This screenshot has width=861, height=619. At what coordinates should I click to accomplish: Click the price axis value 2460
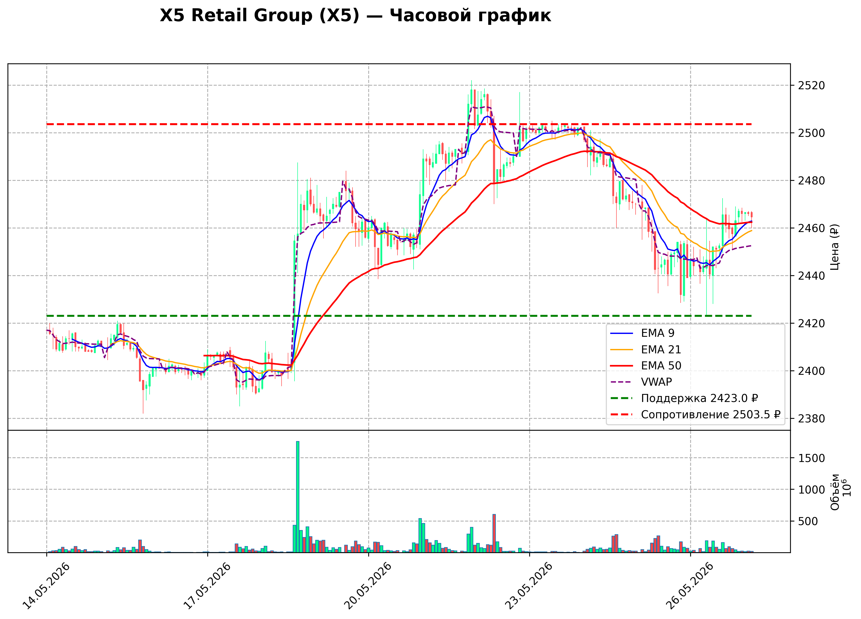812,228
